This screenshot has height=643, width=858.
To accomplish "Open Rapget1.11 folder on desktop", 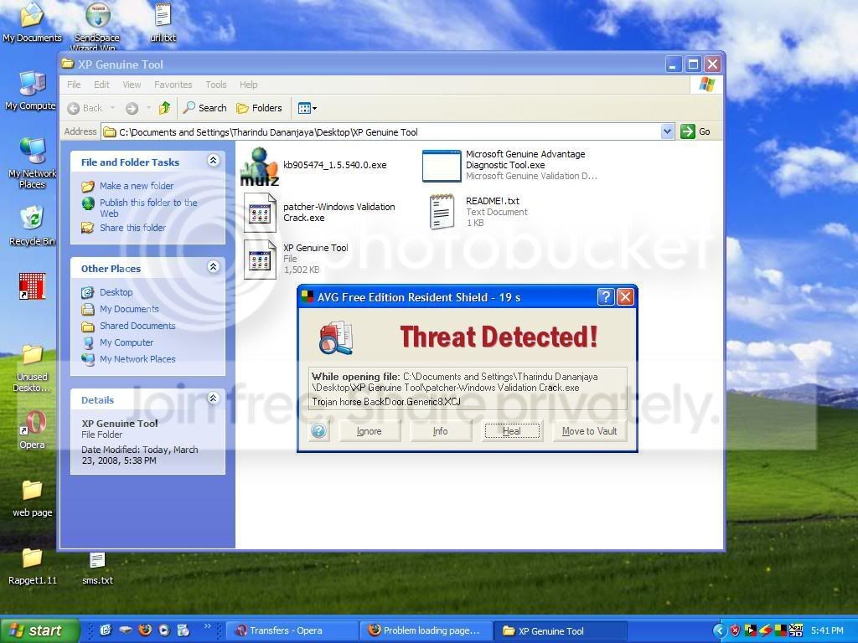I will pos(32,558).
